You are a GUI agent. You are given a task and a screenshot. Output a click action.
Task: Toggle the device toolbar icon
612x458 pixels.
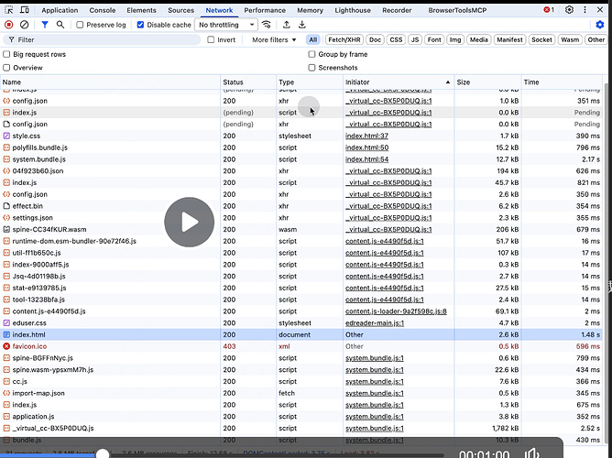coord(25,10)
